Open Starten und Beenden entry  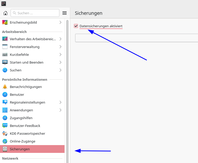point(32,62)
